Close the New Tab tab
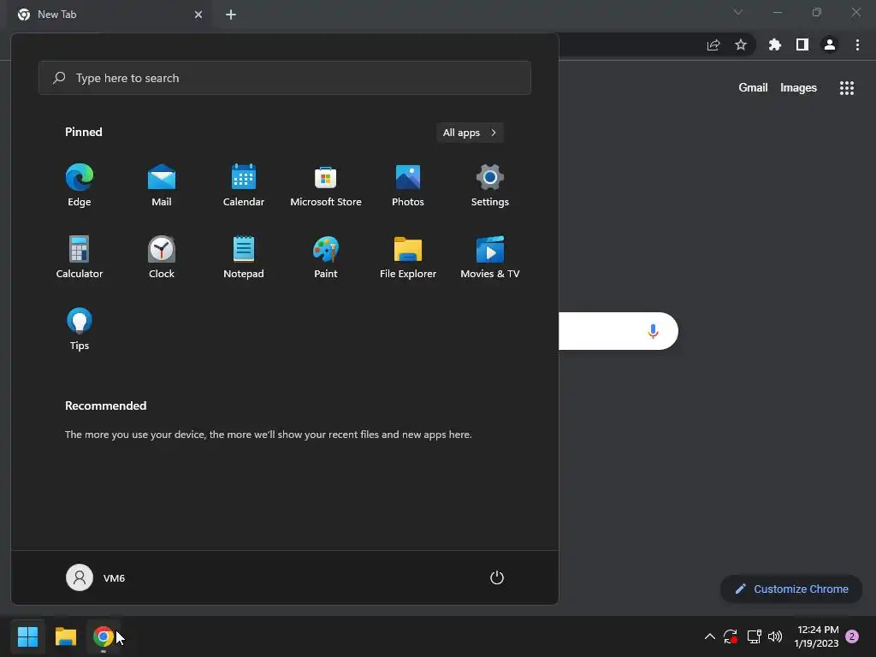The height and width of the screenshot is (657, 876). click(198, 15)
